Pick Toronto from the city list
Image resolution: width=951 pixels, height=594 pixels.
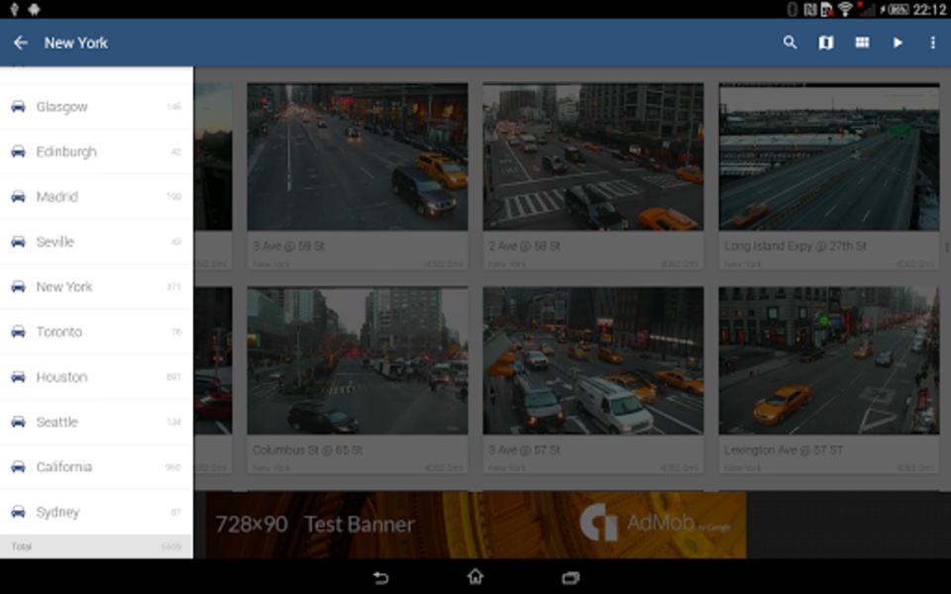96,332
